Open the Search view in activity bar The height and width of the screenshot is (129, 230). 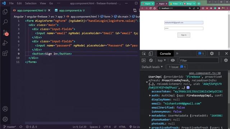(5, 22)
